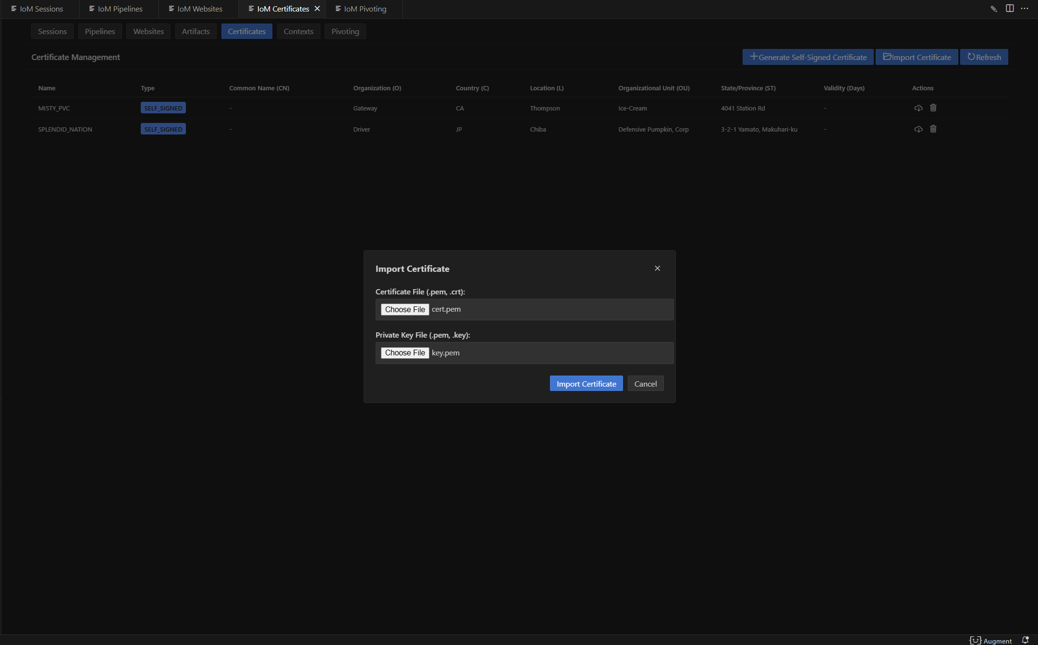Viewport: 1038px width, 645px height.
Task: Switch to the IoM Pipelines editor tab
Action: (119, 9)
